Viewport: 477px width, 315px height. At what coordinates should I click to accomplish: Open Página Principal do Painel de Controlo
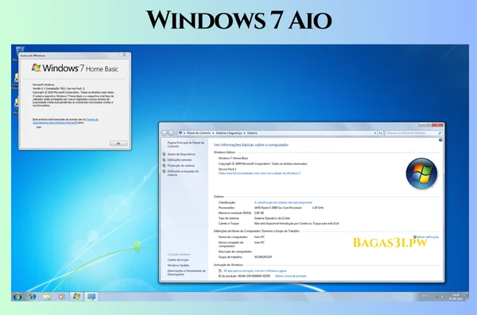[x=185, y=144]
